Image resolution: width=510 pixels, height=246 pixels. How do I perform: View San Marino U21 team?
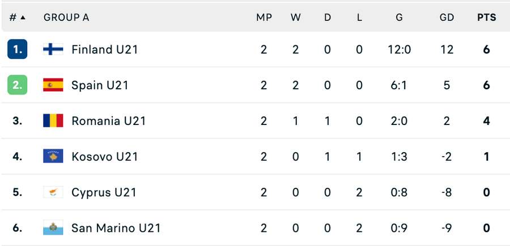116,228
